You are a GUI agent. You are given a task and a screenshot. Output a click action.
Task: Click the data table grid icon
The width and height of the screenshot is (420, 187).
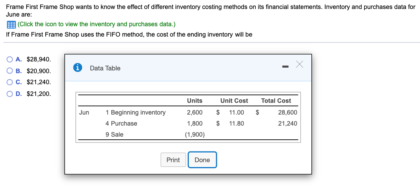tap(11, 24)
